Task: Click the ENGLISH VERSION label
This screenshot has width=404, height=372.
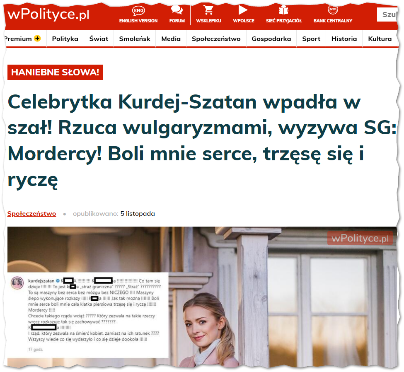Action: click(138, 21)
